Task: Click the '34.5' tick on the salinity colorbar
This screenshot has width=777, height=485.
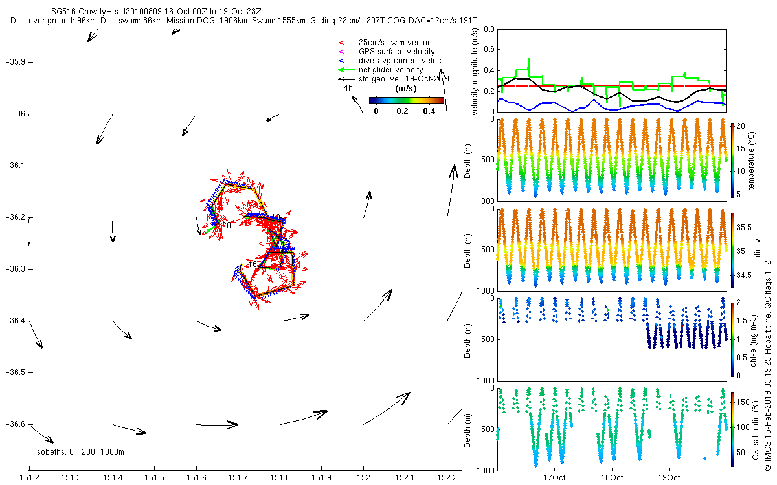Action: [x=744, y=275]
